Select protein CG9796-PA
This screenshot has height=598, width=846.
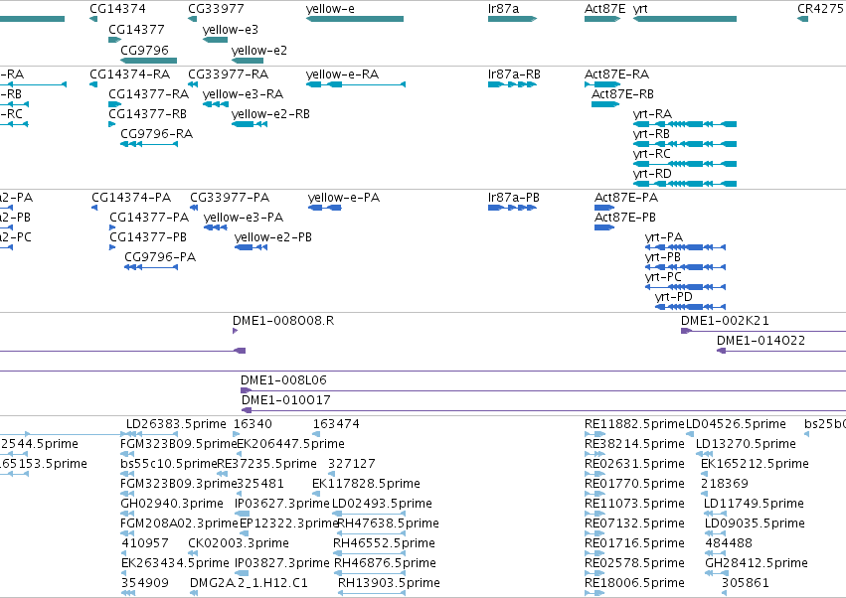(160, 257)
